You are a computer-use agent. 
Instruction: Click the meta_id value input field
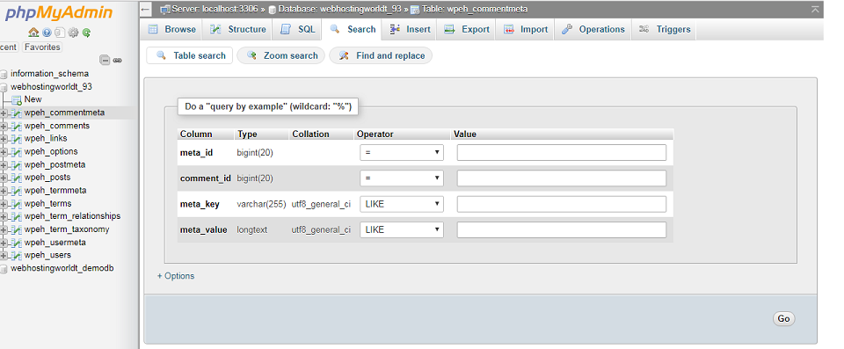(x=562, y=152)
